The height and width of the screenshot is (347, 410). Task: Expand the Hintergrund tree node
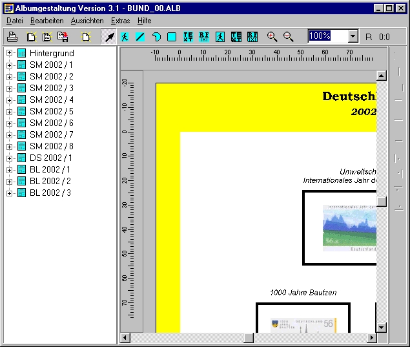pos(10,53)
